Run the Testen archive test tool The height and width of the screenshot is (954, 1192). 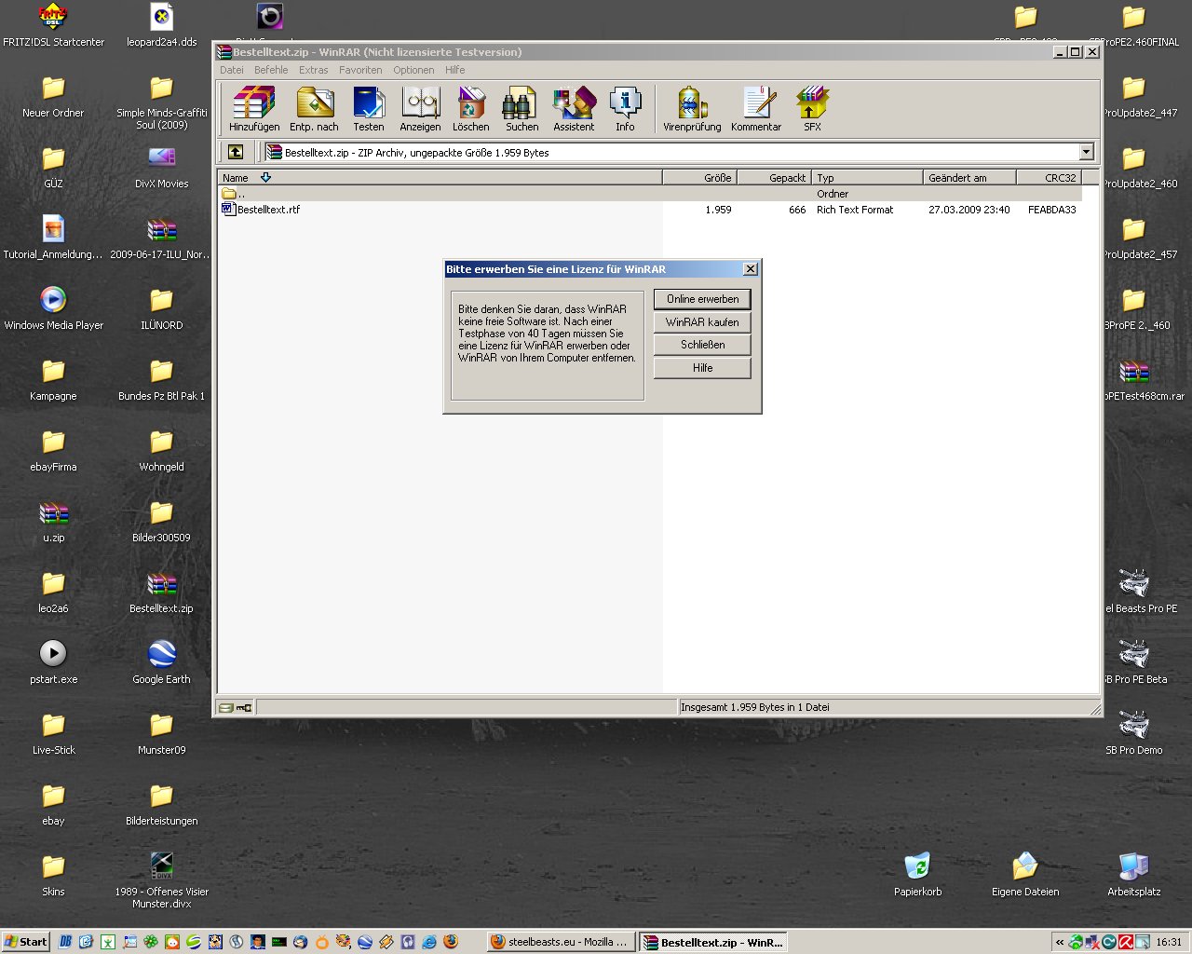point(368,108)
